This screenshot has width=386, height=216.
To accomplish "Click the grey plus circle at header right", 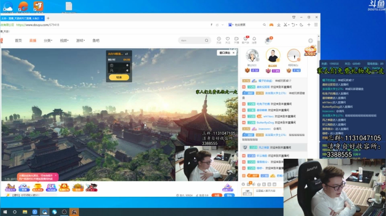I will click(x=310, y=41).
